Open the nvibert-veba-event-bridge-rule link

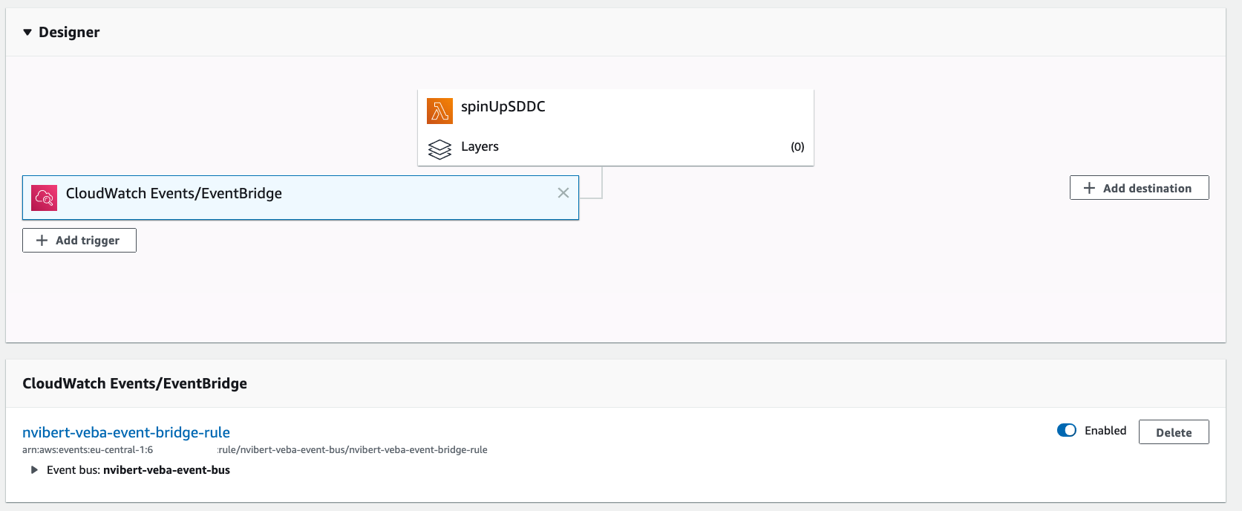coord(126,432)
